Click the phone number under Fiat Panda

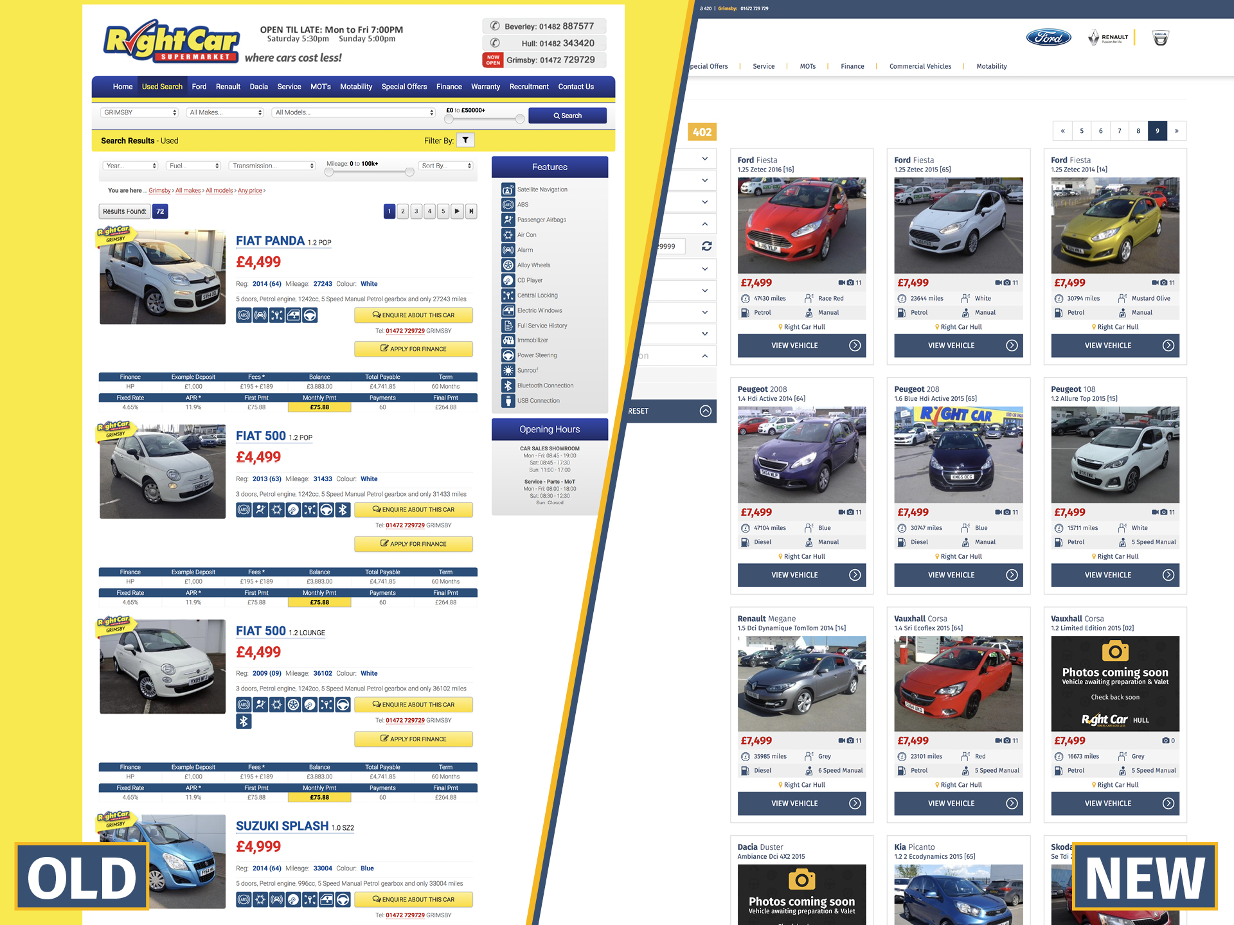[405, 331]
